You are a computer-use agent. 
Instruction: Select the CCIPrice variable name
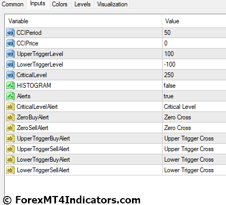[27, 43]
